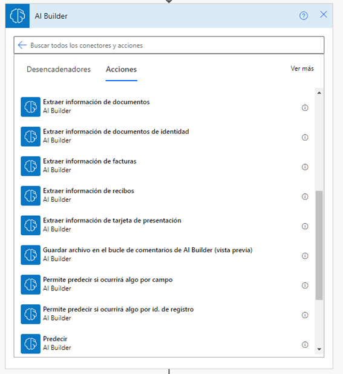This screenshot has width=343, height=374.
Task: Show info for documentos de identidad action
Action: tap(305, 138)
